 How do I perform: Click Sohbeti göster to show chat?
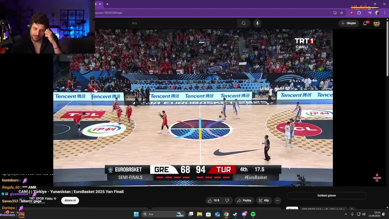(x=327, y=196)
